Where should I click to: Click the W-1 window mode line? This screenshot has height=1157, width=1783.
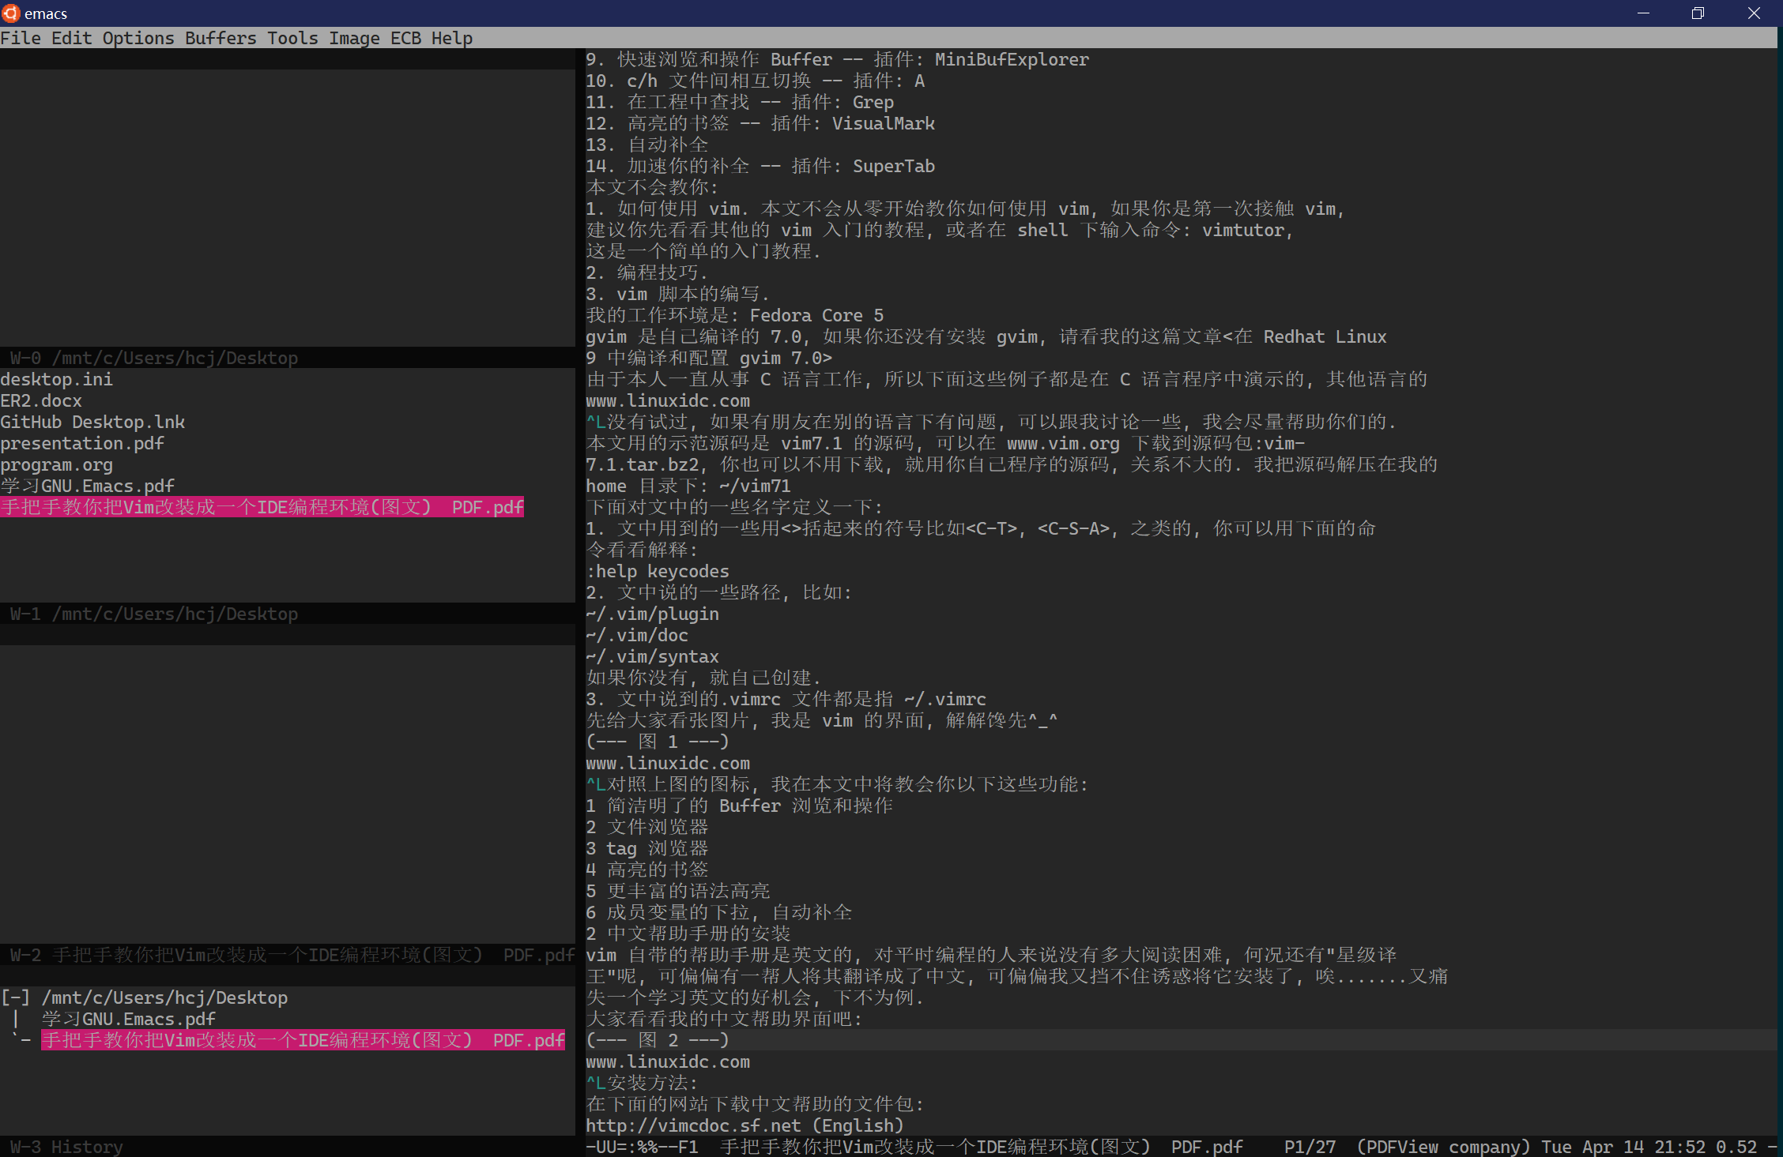288,614
